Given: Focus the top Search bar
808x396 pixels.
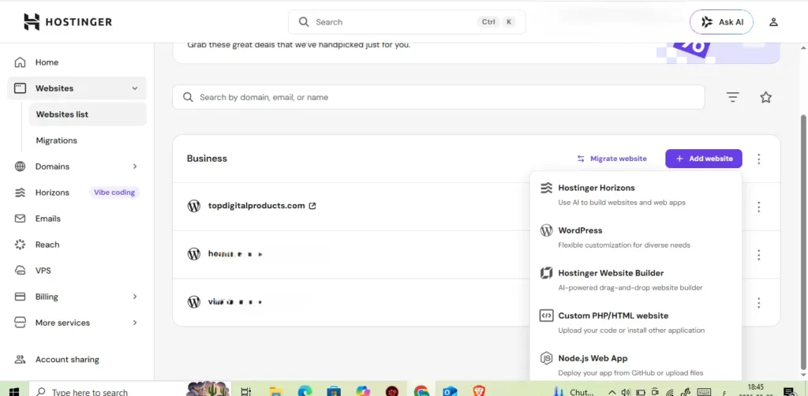Looking at the screenshot, I should [406, 22].
